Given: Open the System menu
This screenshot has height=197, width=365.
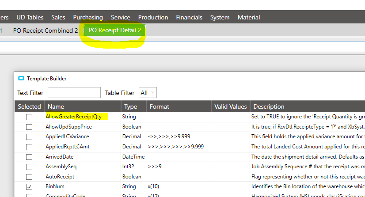Looking at the screenshot, I should 220,17.
